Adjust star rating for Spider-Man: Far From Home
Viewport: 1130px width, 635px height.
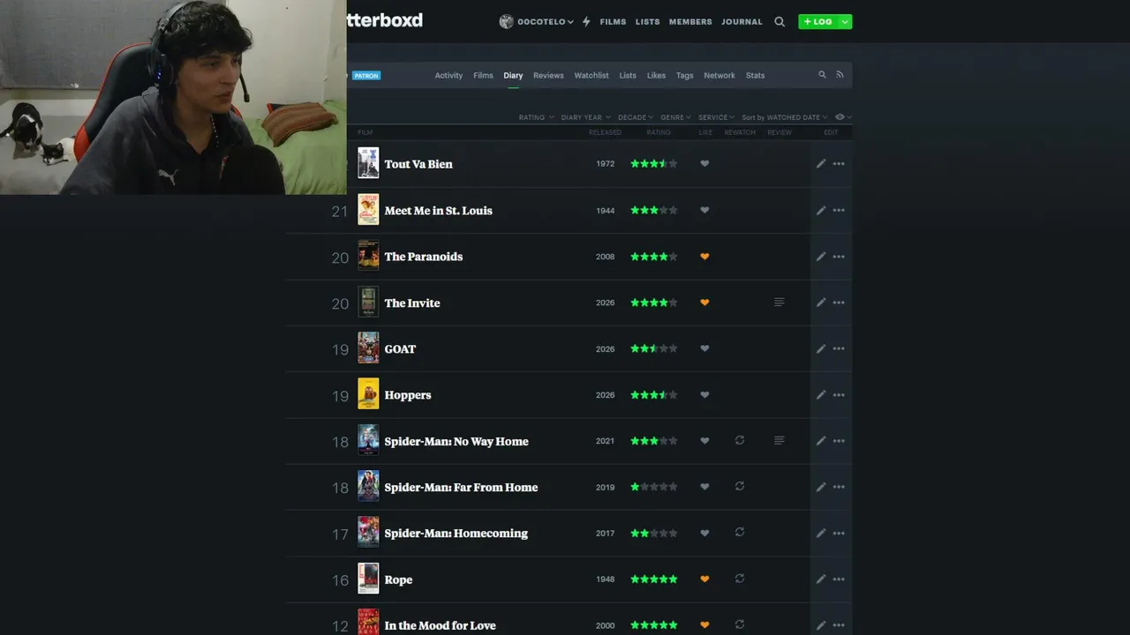click(x=654, y=487)
